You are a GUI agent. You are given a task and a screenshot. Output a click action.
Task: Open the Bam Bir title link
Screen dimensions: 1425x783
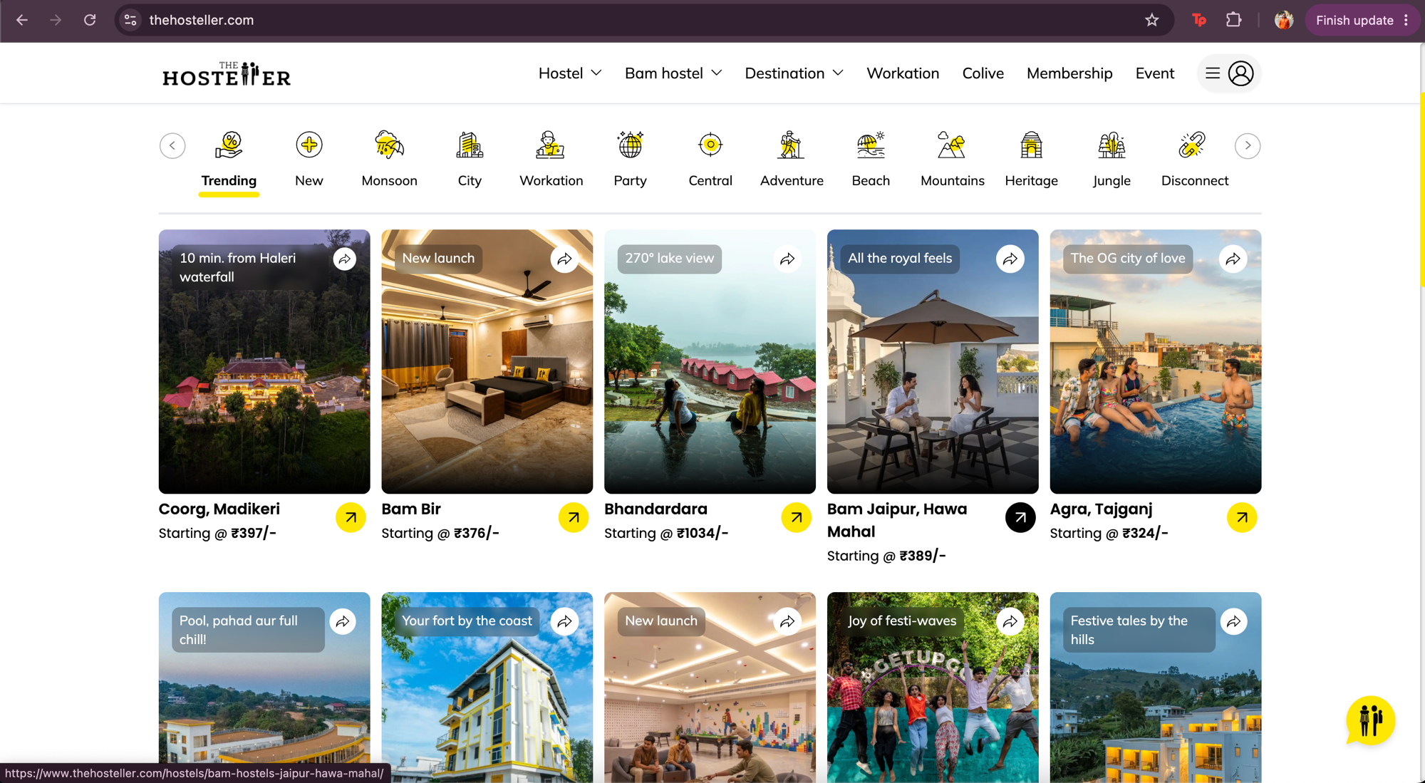point(411,509)
